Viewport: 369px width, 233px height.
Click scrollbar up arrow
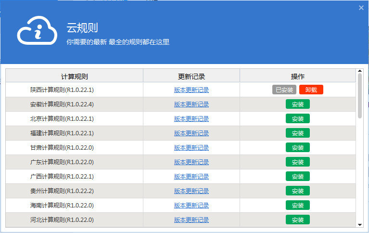coord(359,71)
